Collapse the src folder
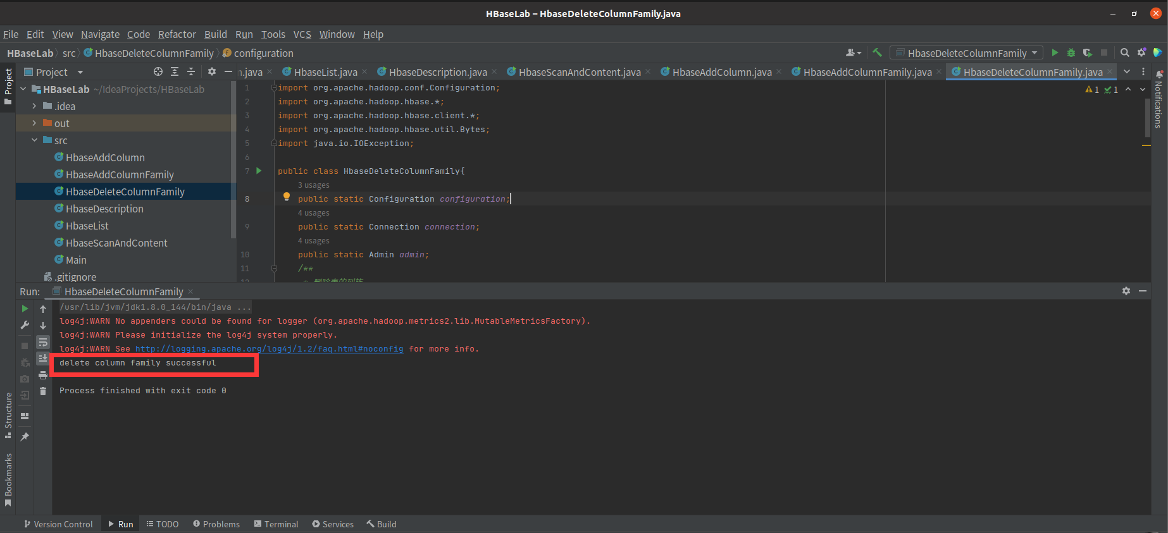This screenshot has width=1168, height=533. click(35, 140)
